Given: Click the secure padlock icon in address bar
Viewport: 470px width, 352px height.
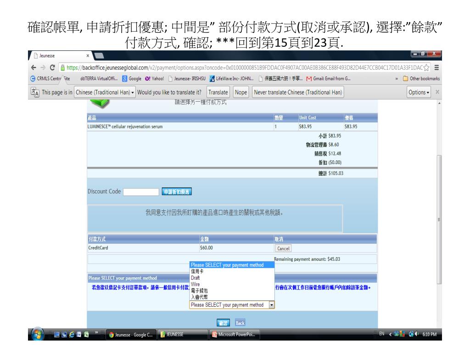Looking at the screenshot, I should 62,68.
